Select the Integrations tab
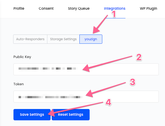Screen dimensions: 165x126 115,9
